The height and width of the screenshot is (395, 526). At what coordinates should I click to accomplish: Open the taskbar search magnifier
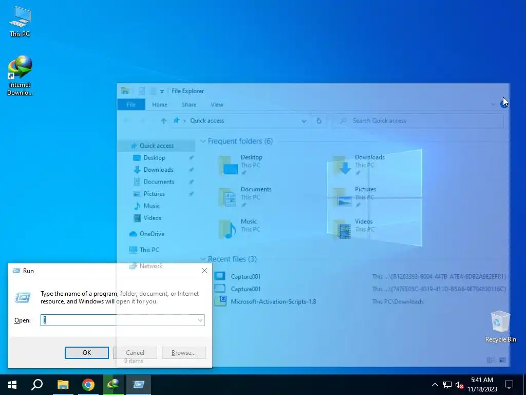coord(37,385)
